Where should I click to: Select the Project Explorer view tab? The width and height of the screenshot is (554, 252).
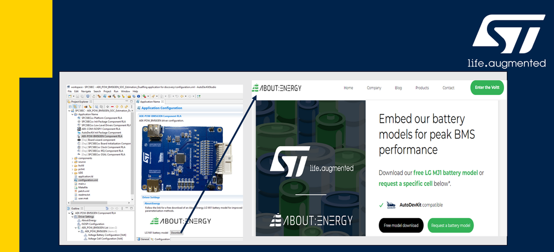[79, 102]
